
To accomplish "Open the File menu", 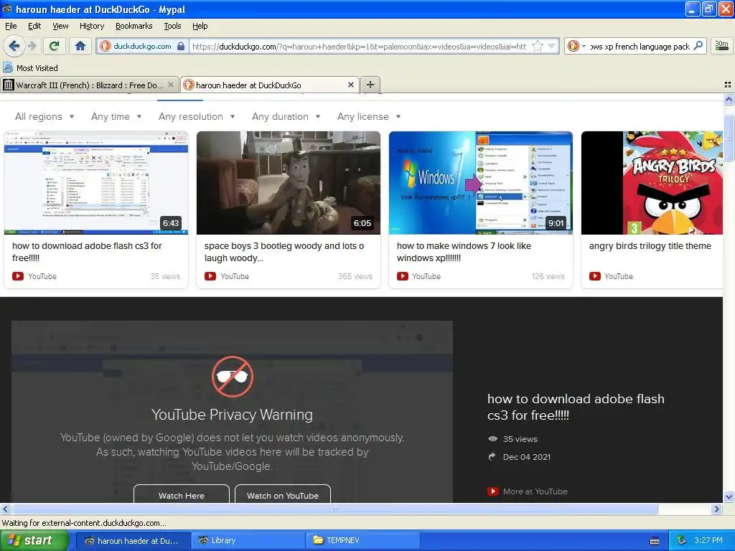I will (11, 26).
